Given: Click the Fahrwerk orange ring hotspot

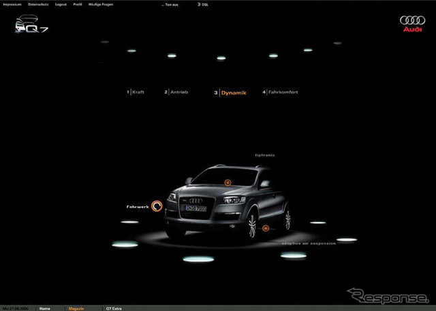Looking at the screenshot, I should point(157,206).
